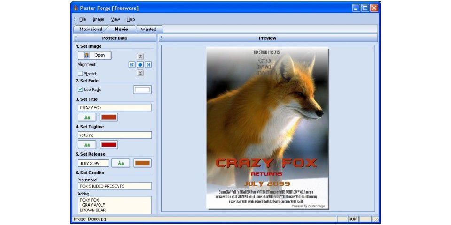Enable the Stretch checkbox
The image size is (451, 225).
[80, 74]
